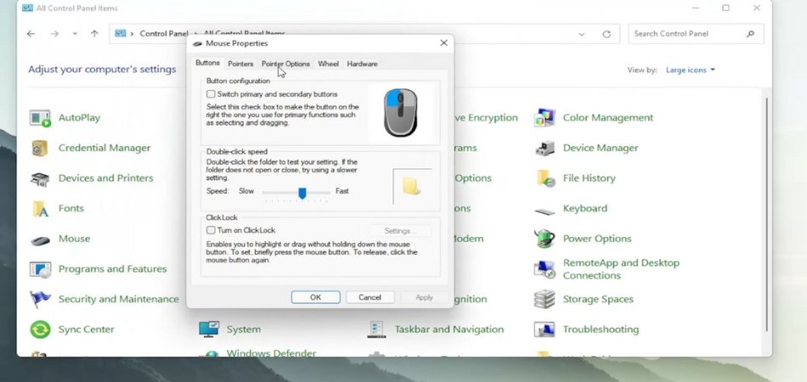807x382 pixels.
Task: Open the Security and Maintenance flag icon
Action: point(40,299)
